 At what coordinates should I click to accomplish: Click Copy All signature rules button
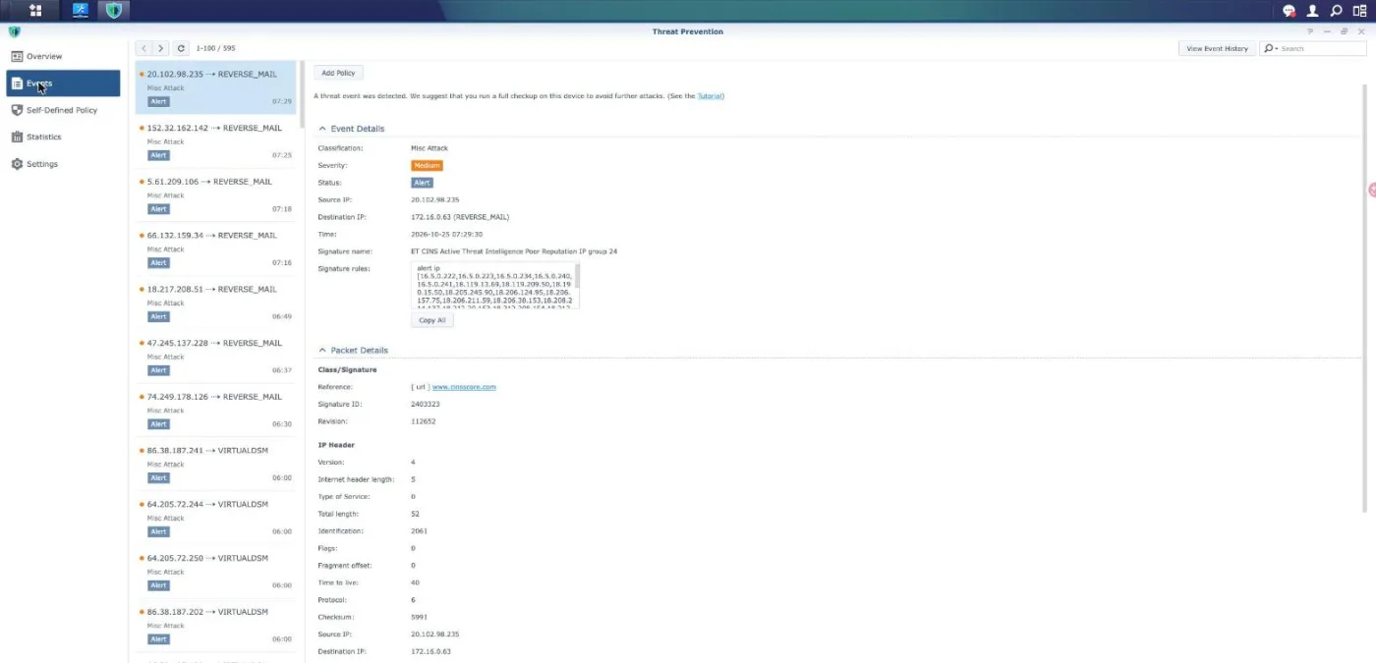pos(432,320)
